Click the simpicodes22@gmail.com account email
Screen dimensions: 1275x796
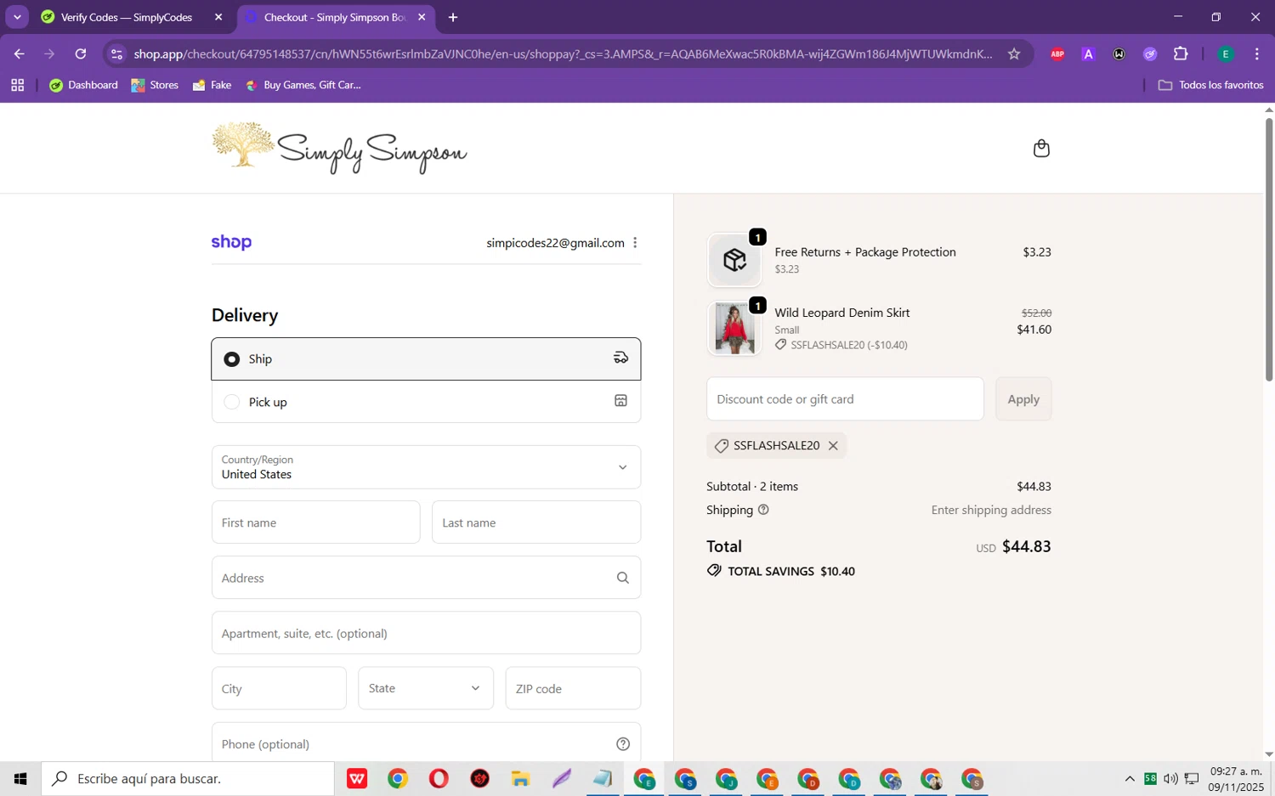[x=555, y=243]
